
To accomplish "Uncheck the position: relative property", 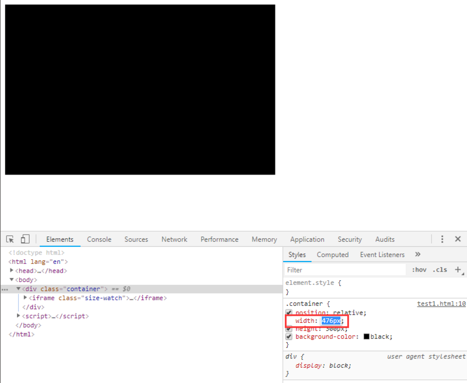I will point(288,313).
